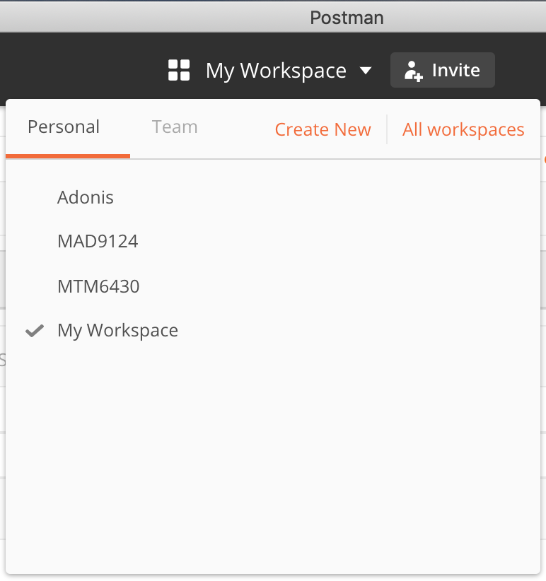Switch to the Team tab
The height and width of the screenshot is (581, 546).
[175, 127]
